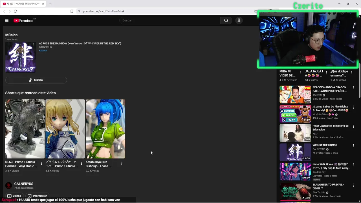Play the blonde Saber figure short

[x=65, y=129]
